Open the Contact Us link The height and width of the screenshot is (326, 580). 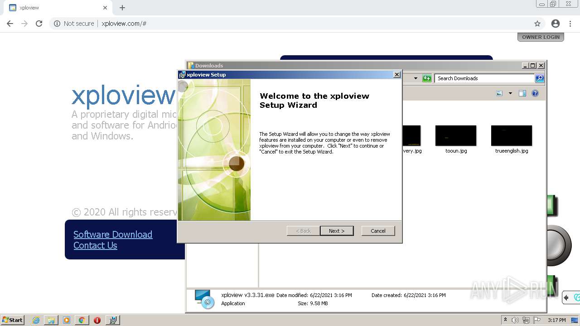[95, 245]
